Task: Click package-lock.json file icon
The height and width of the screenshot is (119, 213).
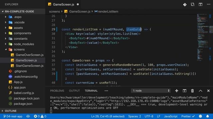Action: 10,99
